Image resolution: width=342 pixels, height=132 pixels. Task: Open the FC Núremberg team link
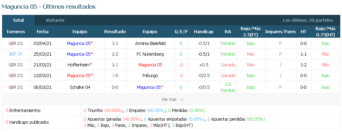point(150,54)
